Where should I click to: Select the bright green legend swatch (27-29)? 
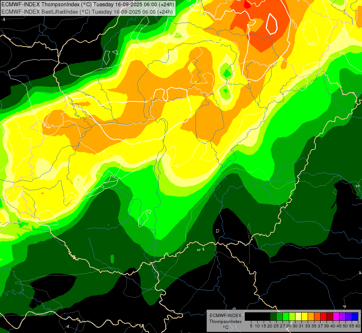click(x=286, y=316)
